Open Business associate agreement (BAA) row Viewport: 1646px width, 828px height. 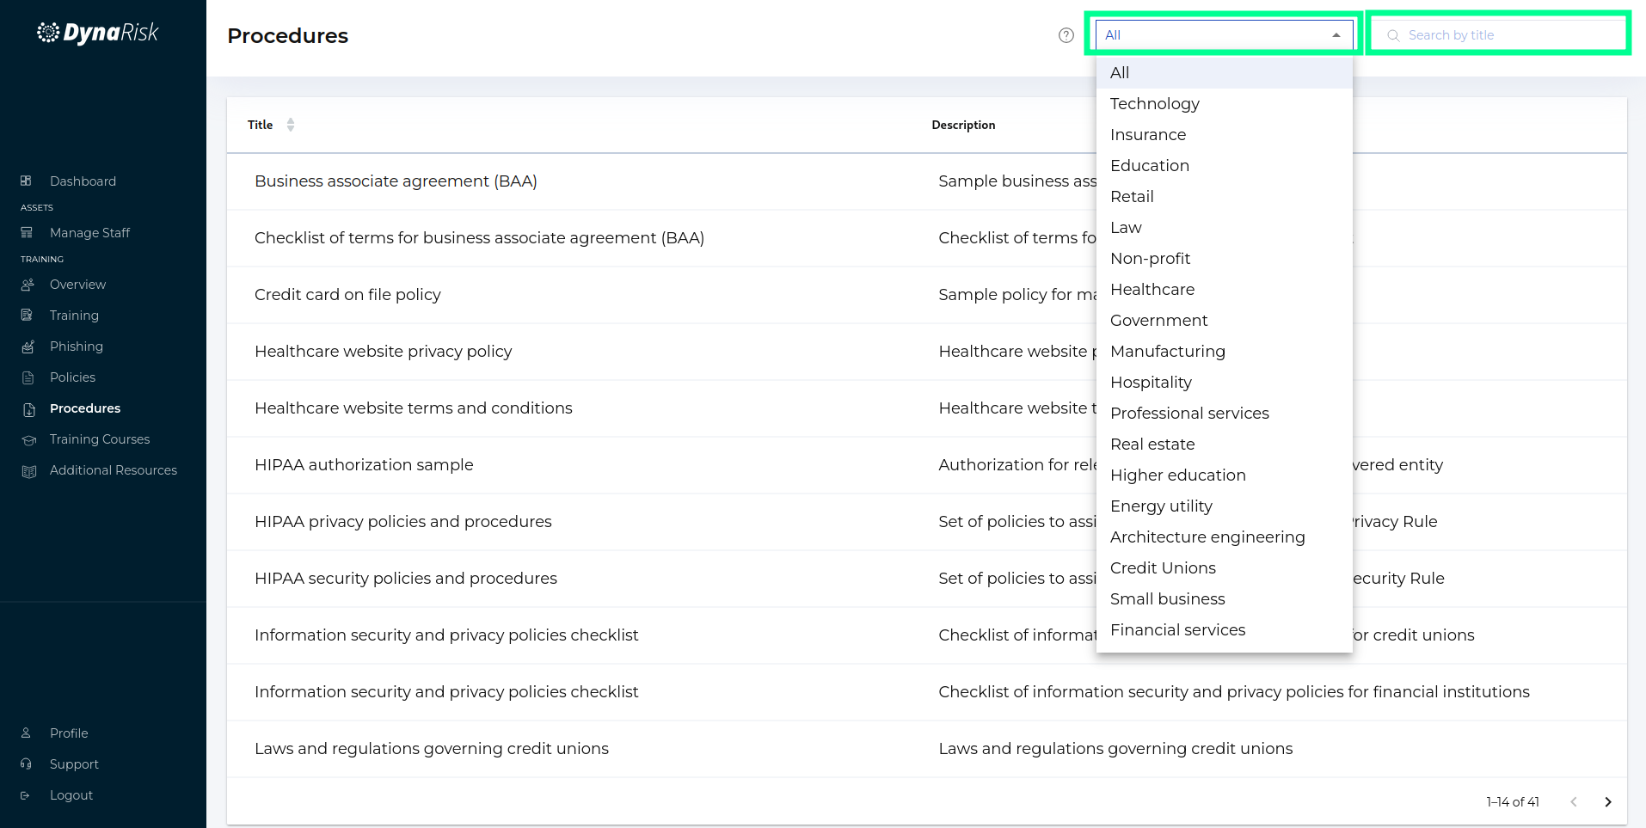pyautogui.click(x=927, y=181)
